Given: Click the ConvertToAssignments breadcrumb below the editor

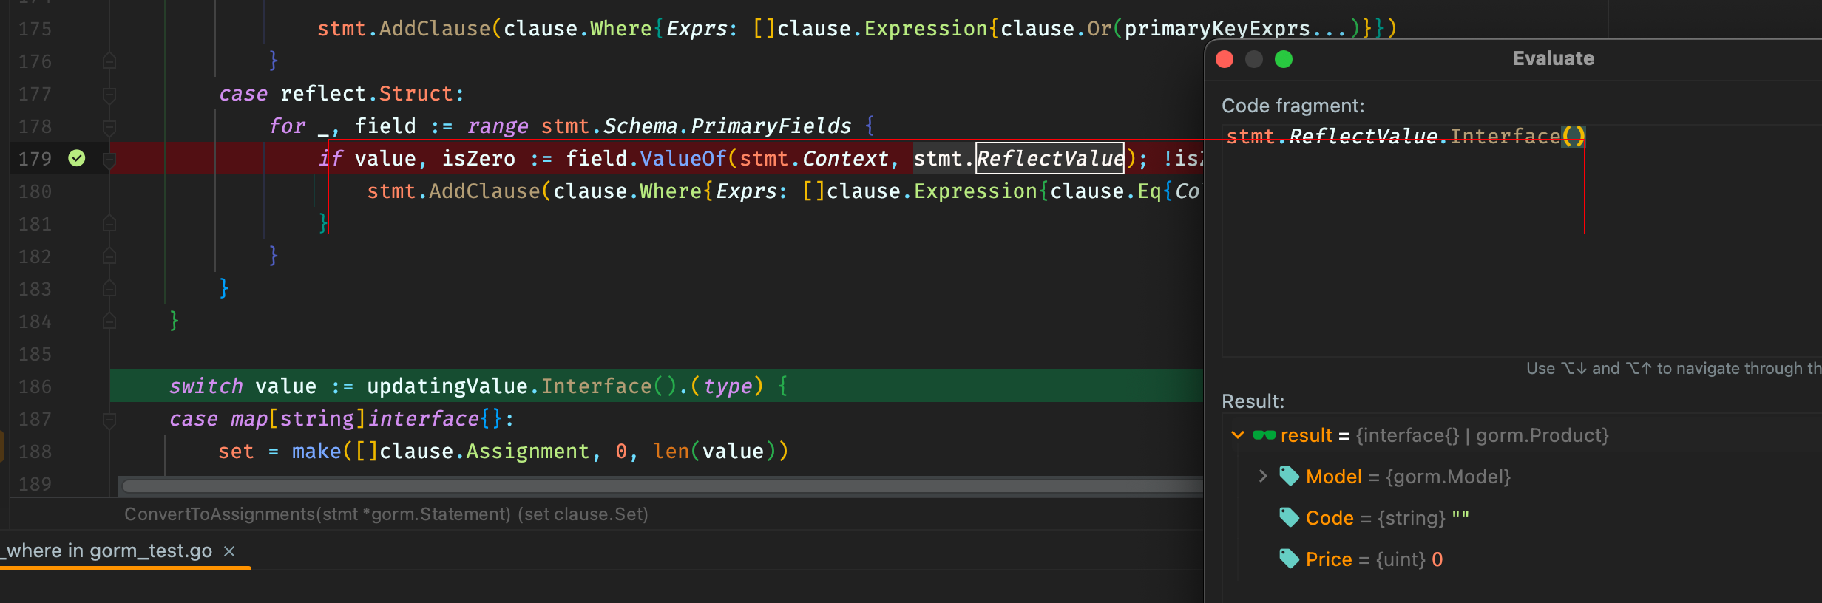Looking at the screenshot, I should [385, 514].
